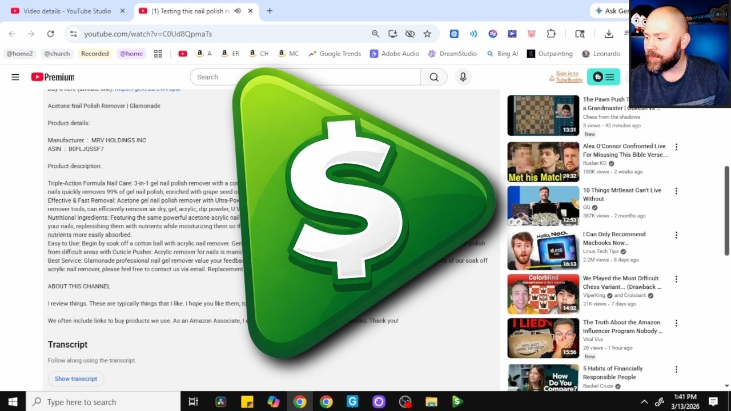The width and height of the screenshot is (731, 411).
Task: Click the YouTube Premium logo
Action: tap(52, 76)
